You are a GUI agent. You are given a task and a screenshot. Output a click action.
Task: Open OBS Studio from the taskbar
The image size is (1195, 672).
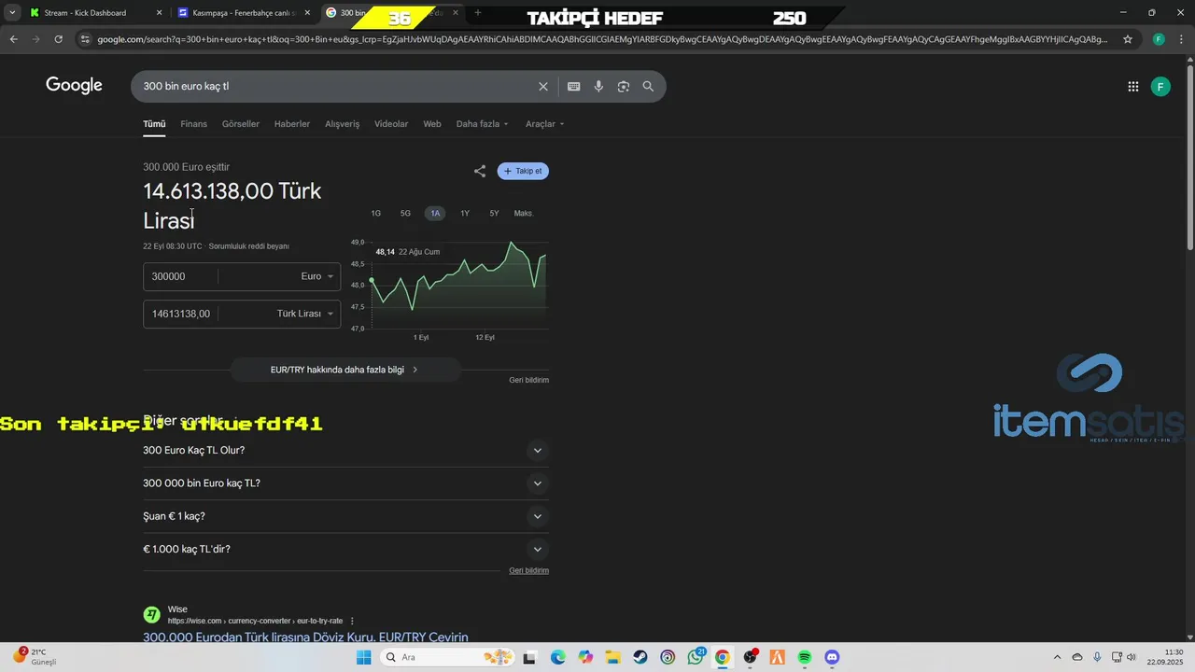pyautogui.click(x=750, y=657)
